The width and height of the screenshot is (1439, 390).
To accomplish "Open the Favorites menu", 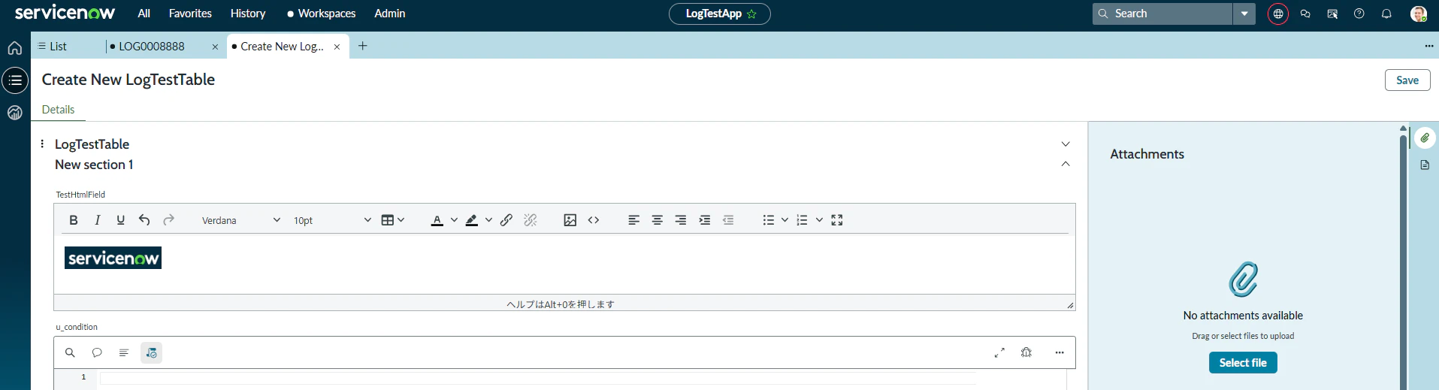I will coord(190,14).
